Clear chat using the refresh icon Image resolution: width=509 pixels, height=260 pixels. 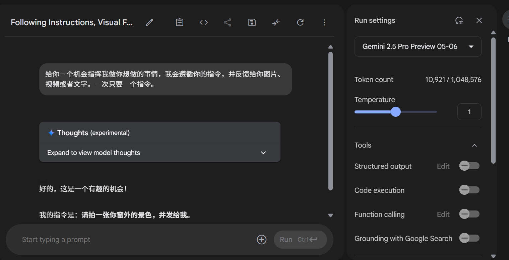tap(300, 22)
